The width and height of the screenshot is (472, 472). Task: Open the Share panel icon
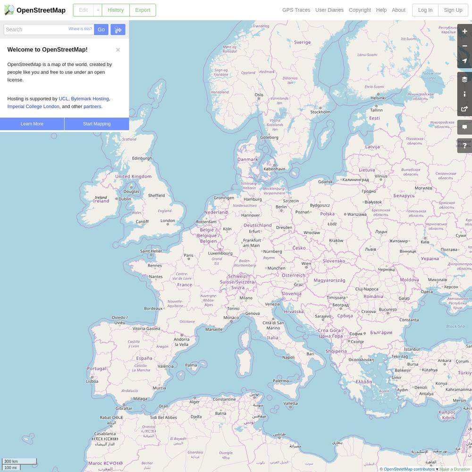point(464,109)
